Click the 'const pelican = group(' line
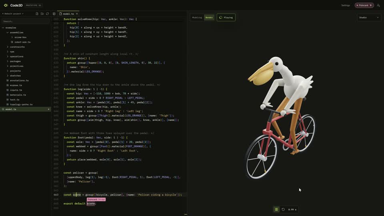 (80, 173)
